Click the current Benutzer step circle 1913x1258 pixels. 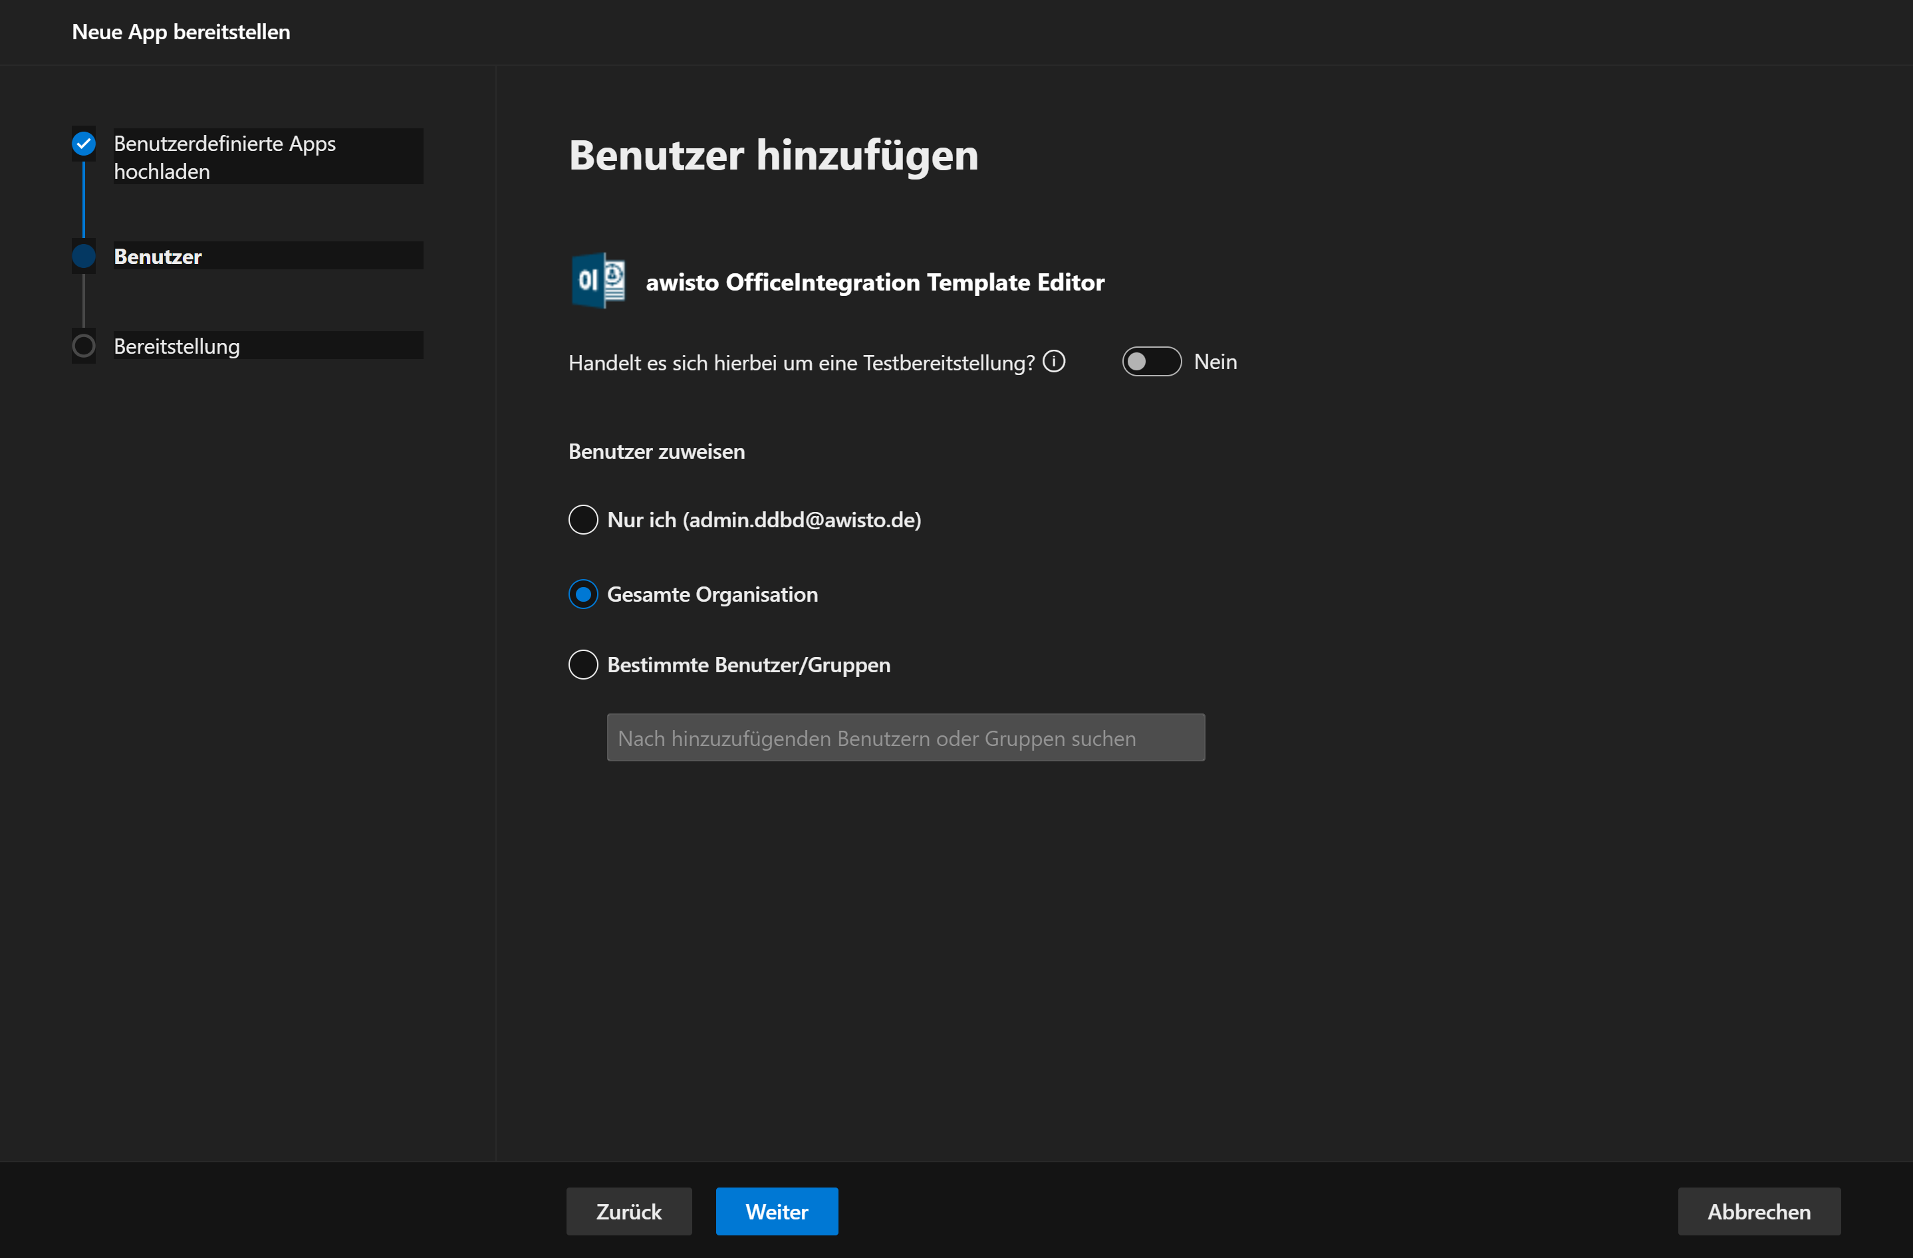click(x=84, y=257)
